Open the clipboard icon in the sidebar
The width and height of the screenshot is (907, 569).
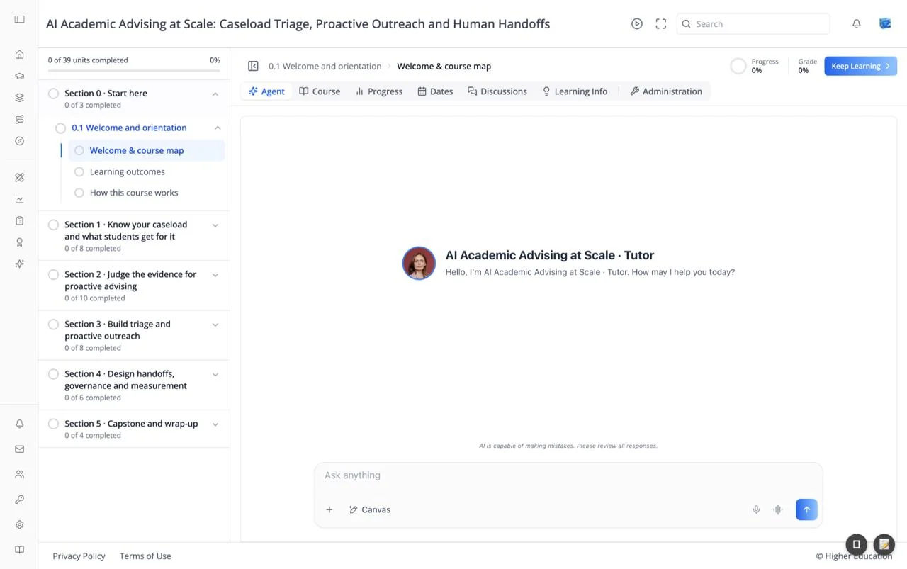19,220
